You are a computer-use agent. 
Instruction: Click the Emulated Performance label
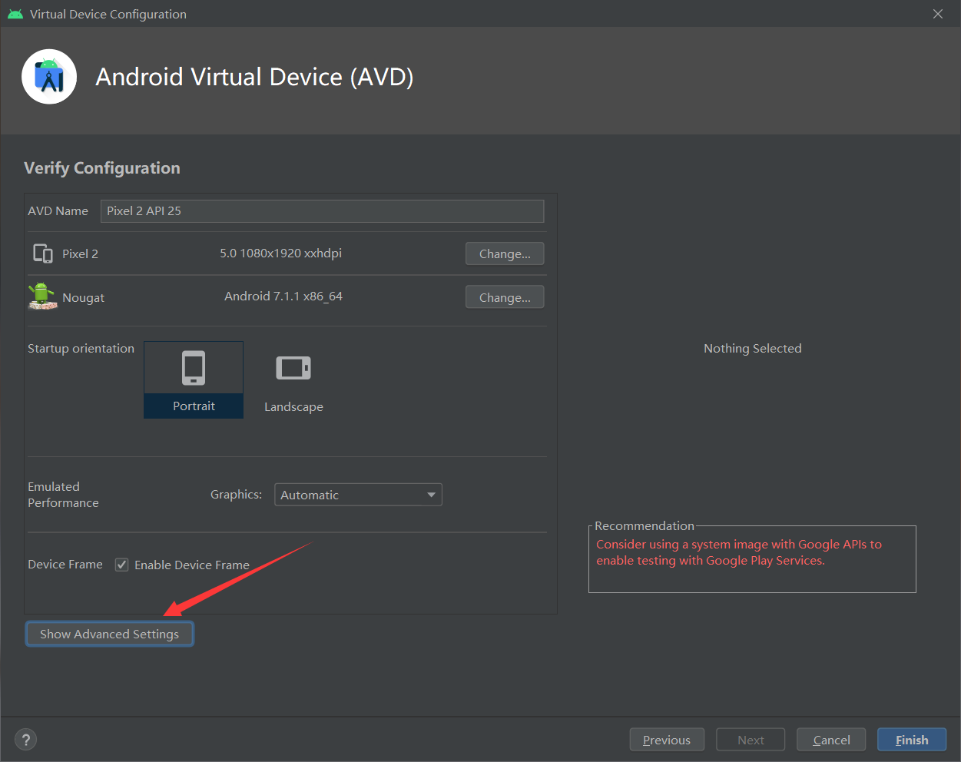63,495
